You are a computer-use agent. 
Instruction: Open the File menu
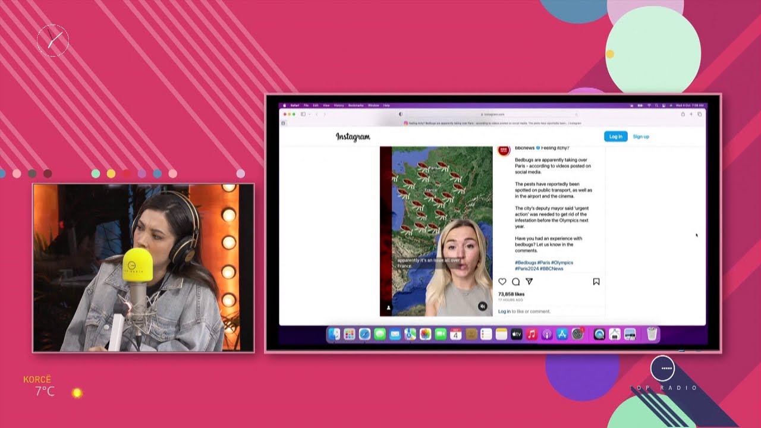[x=306, y=105]
